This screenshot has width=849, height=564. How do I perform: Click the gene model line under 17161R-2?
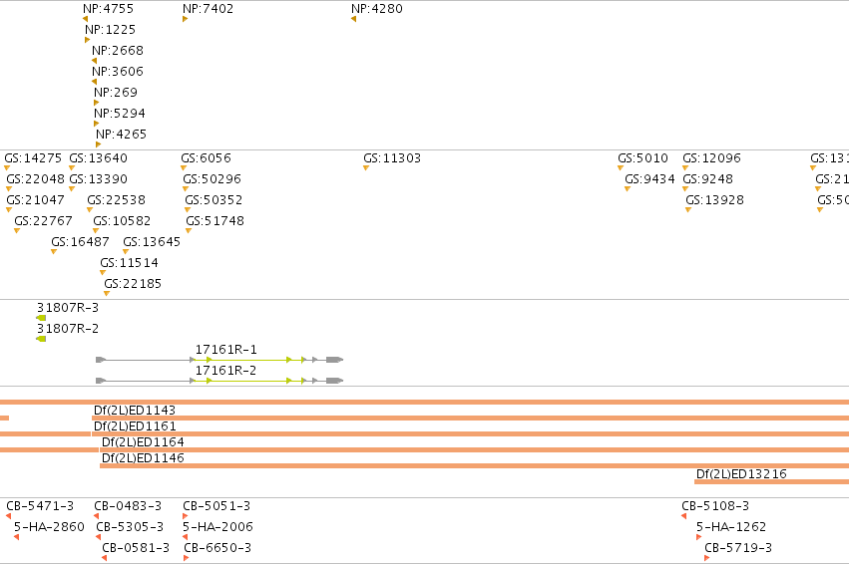pyautogui.click(x=219, y=381)
